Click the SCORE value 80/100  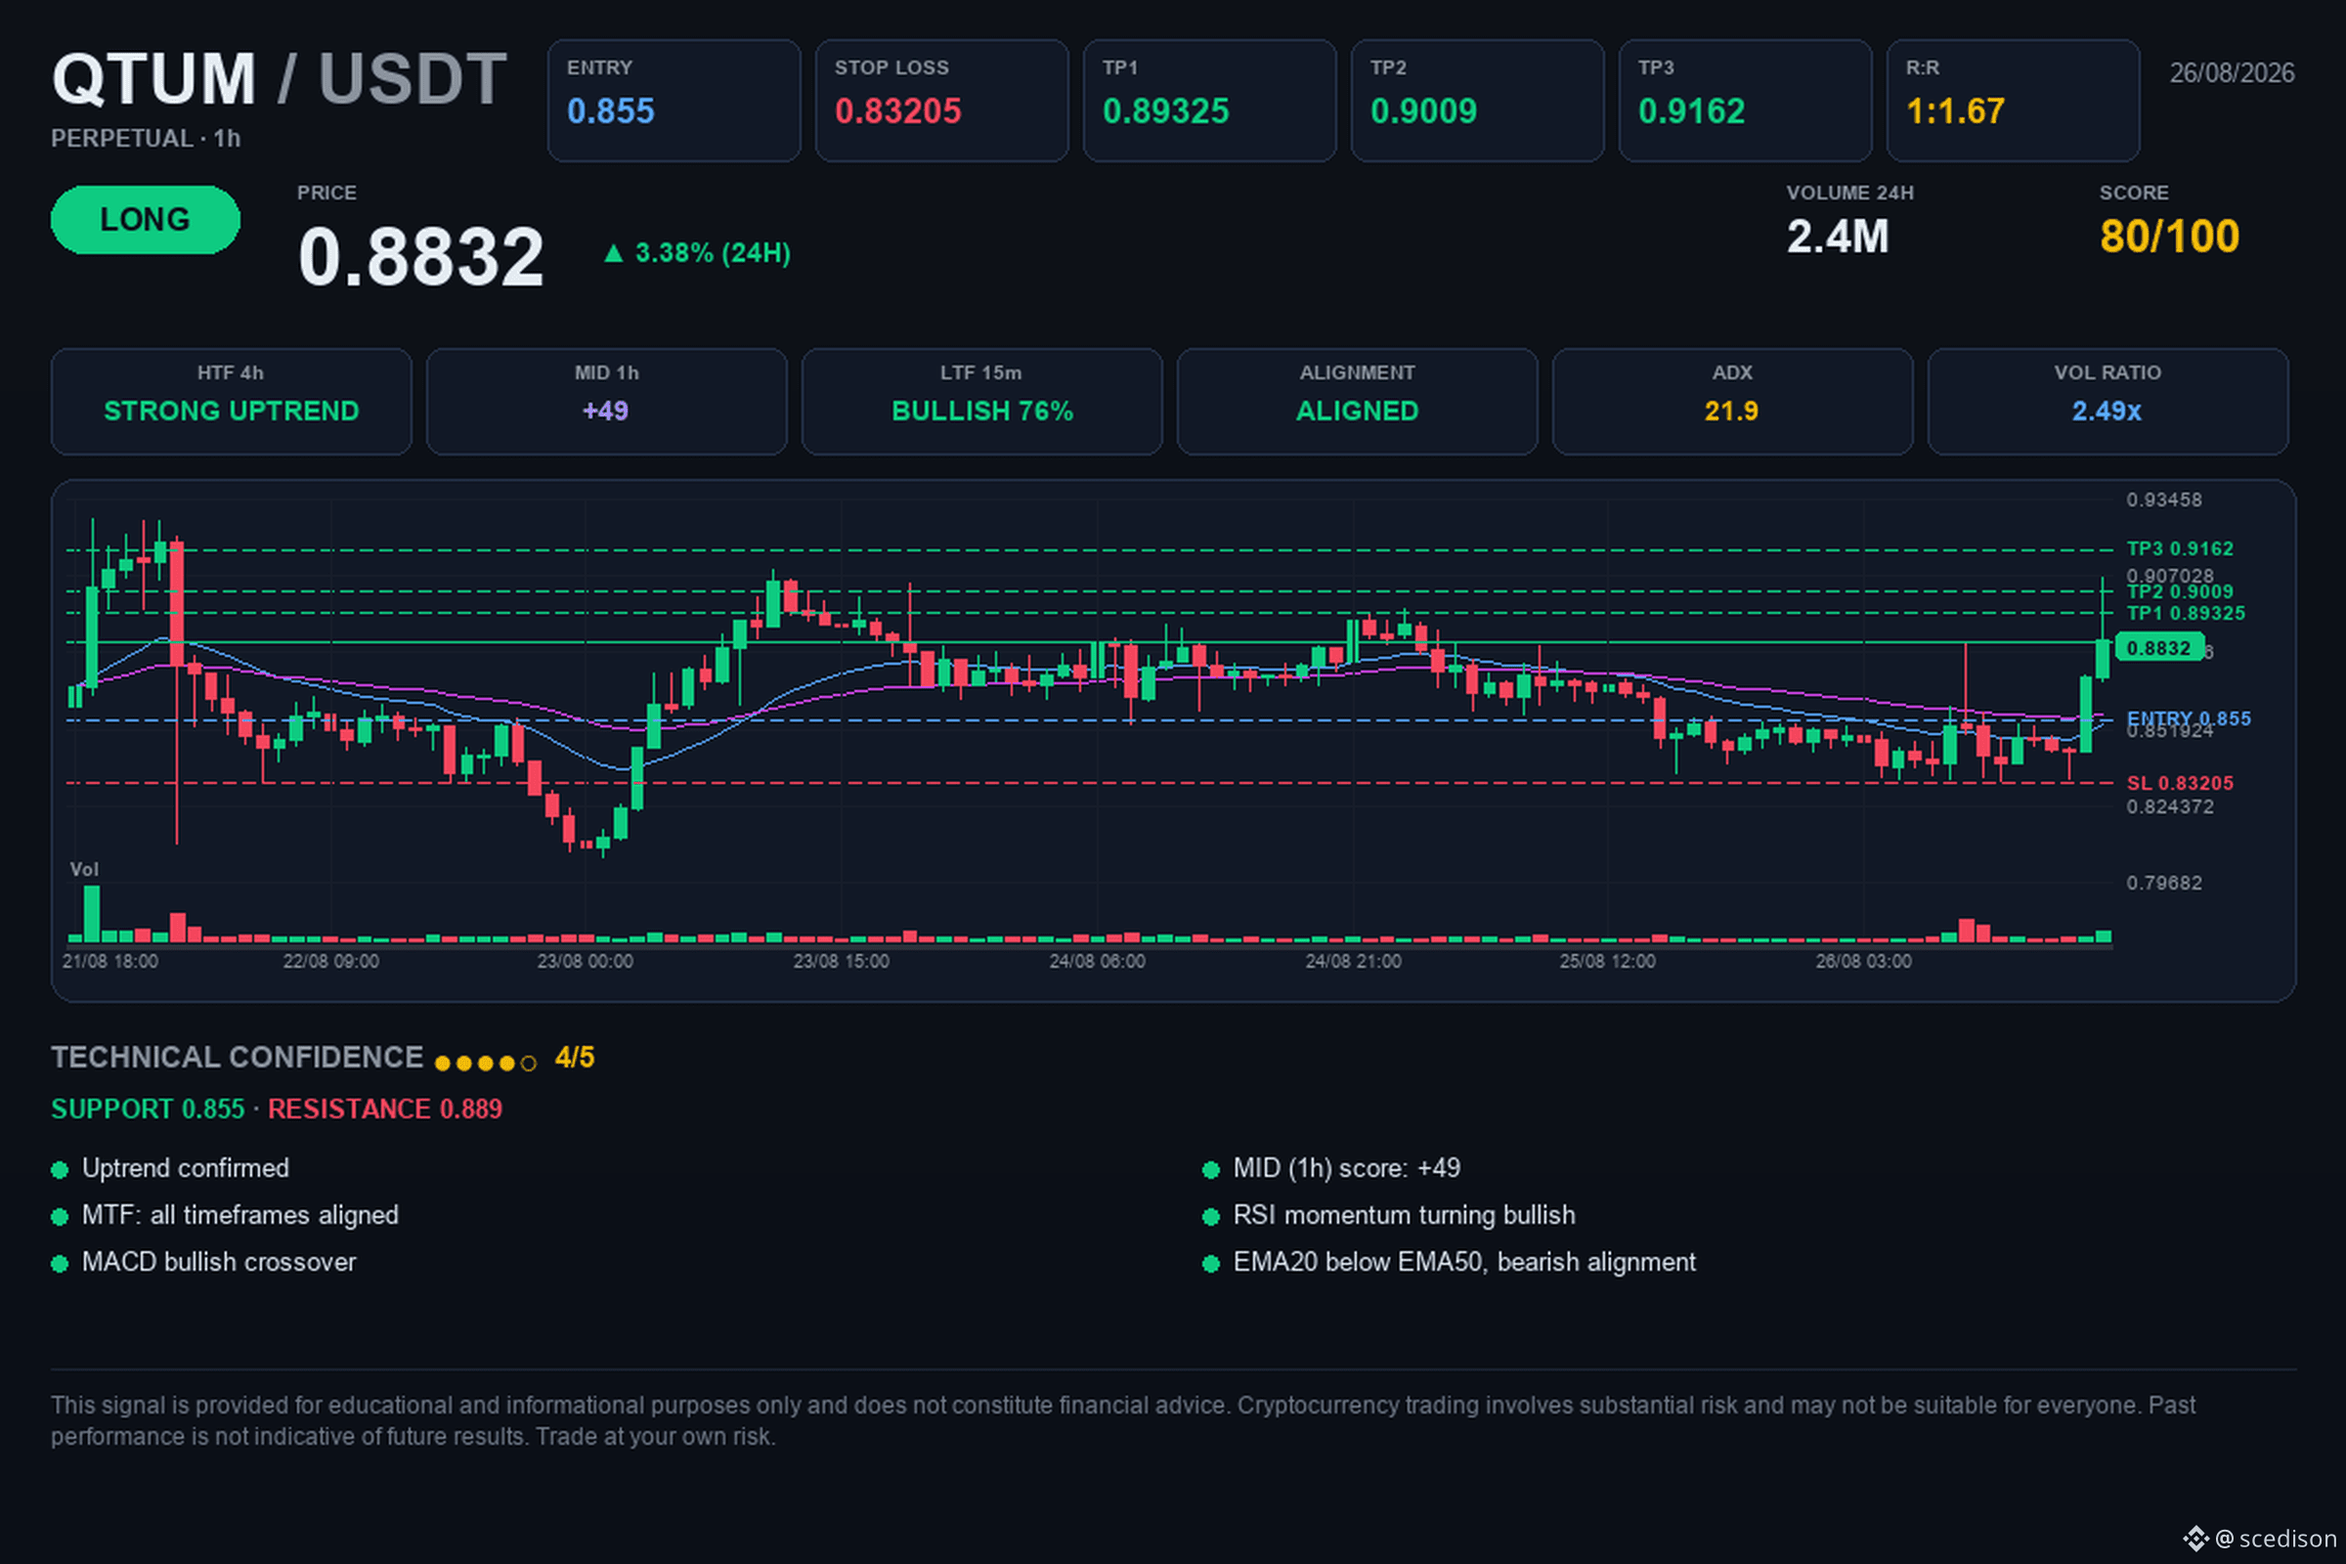click(x=2169, y=237)
